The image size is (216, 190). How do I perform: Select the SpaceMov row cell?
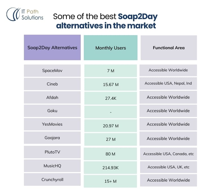[52, 71]
